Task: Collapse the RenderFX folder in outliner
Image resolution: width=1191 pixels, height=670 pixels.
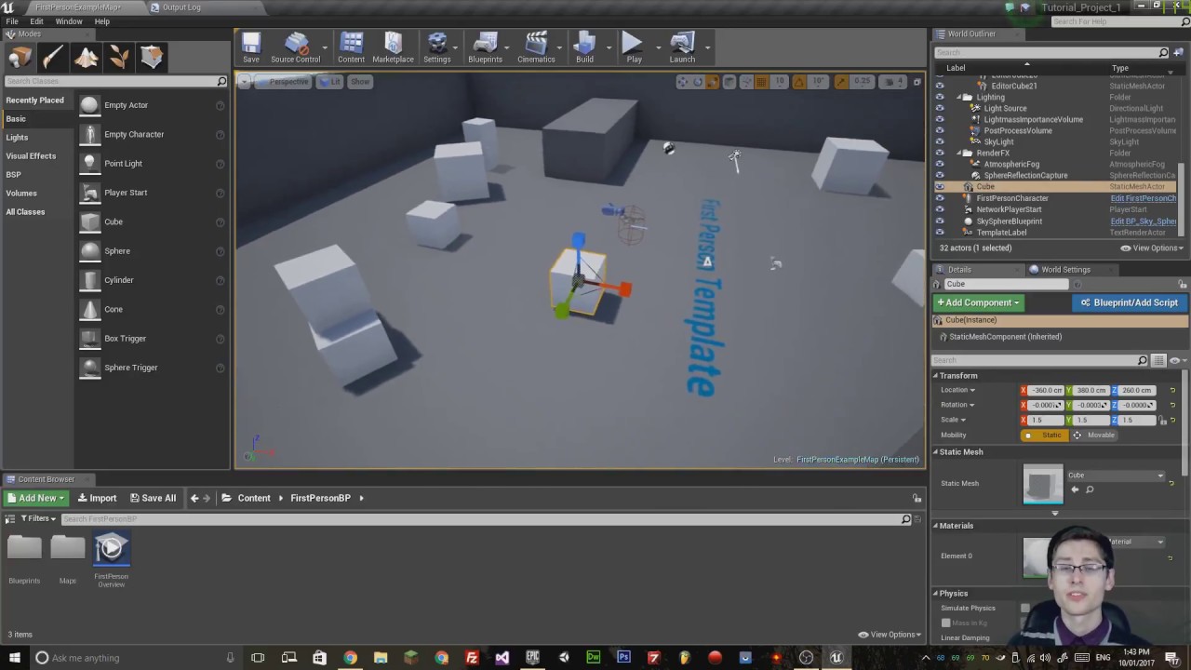Action: pos(961,153)
